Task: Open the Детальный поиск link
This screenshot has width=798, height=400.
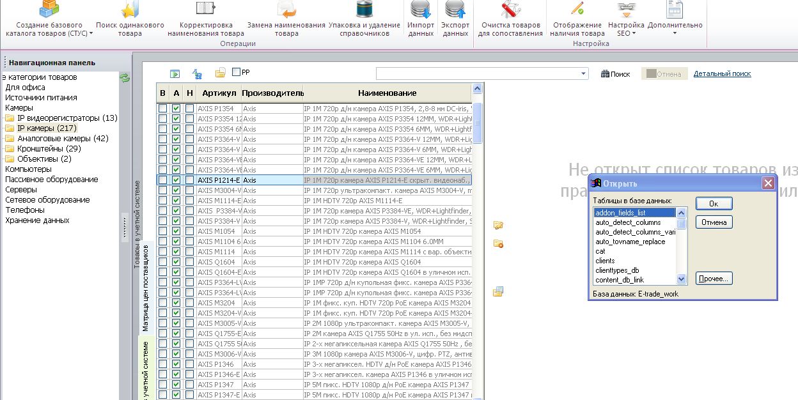Action: coord(723,74)
